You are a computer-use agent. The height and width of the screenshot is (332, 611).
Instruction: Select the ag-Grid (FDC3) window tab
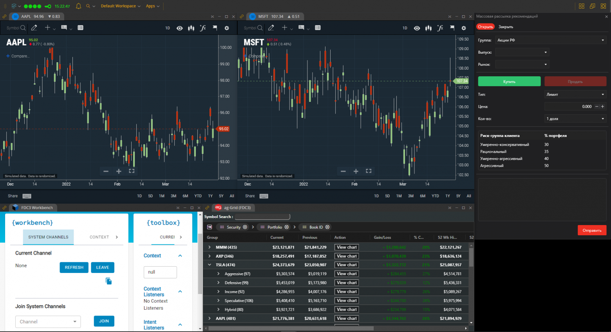(234, 207)
